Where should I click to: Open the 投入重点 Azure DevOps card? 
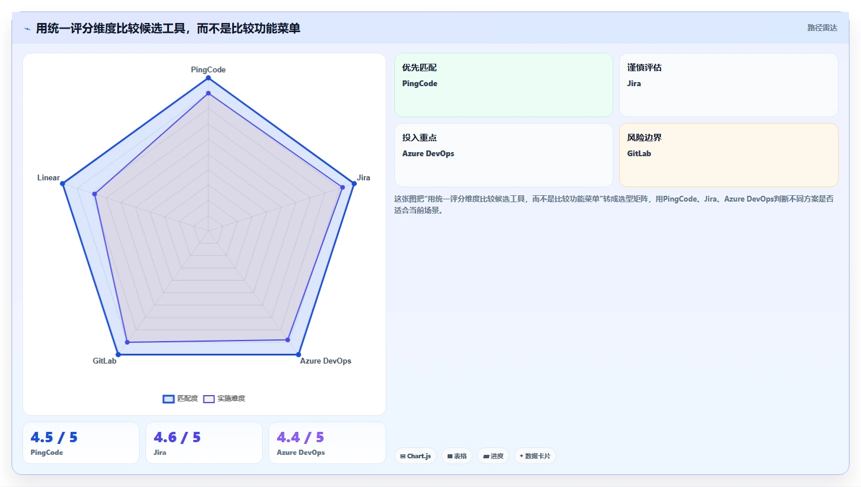[503, 155]
